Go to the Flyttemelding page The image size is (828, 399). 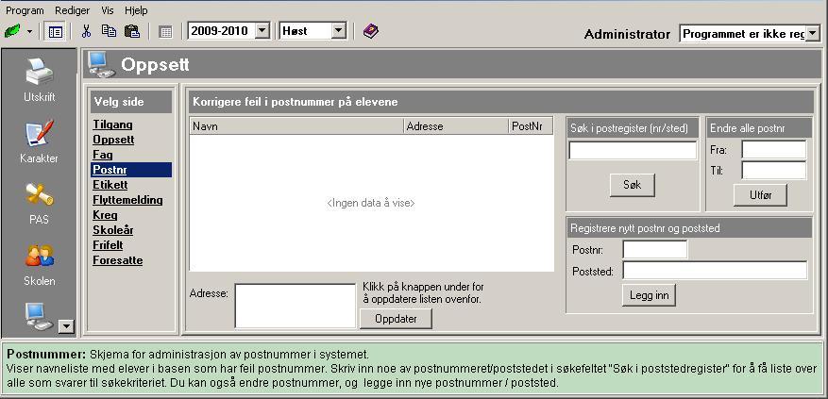coord(127,200)
